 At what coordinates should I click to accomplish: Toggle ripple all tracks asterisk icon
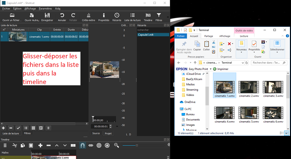click(107, 145)
